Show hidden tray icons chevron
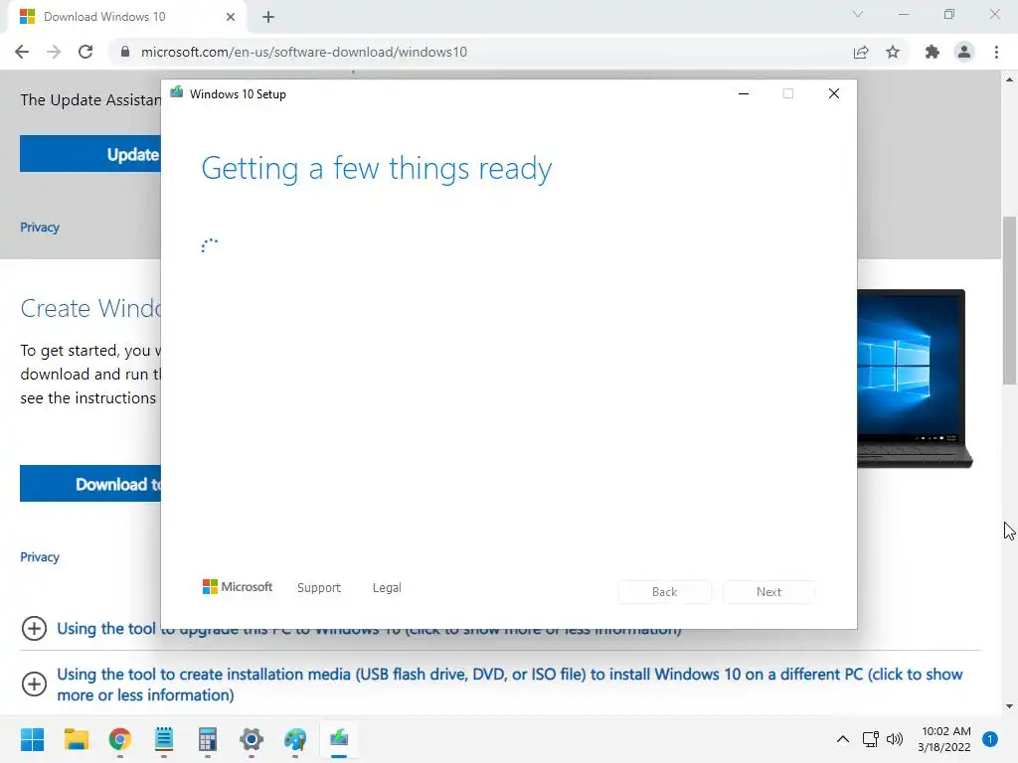Image resolution: width=1018 pixels, height=763 pixels. pos(843,739)
